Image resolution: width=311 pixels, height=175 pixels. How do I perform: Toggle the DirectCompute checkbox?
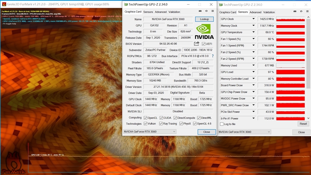coord(175,118)
